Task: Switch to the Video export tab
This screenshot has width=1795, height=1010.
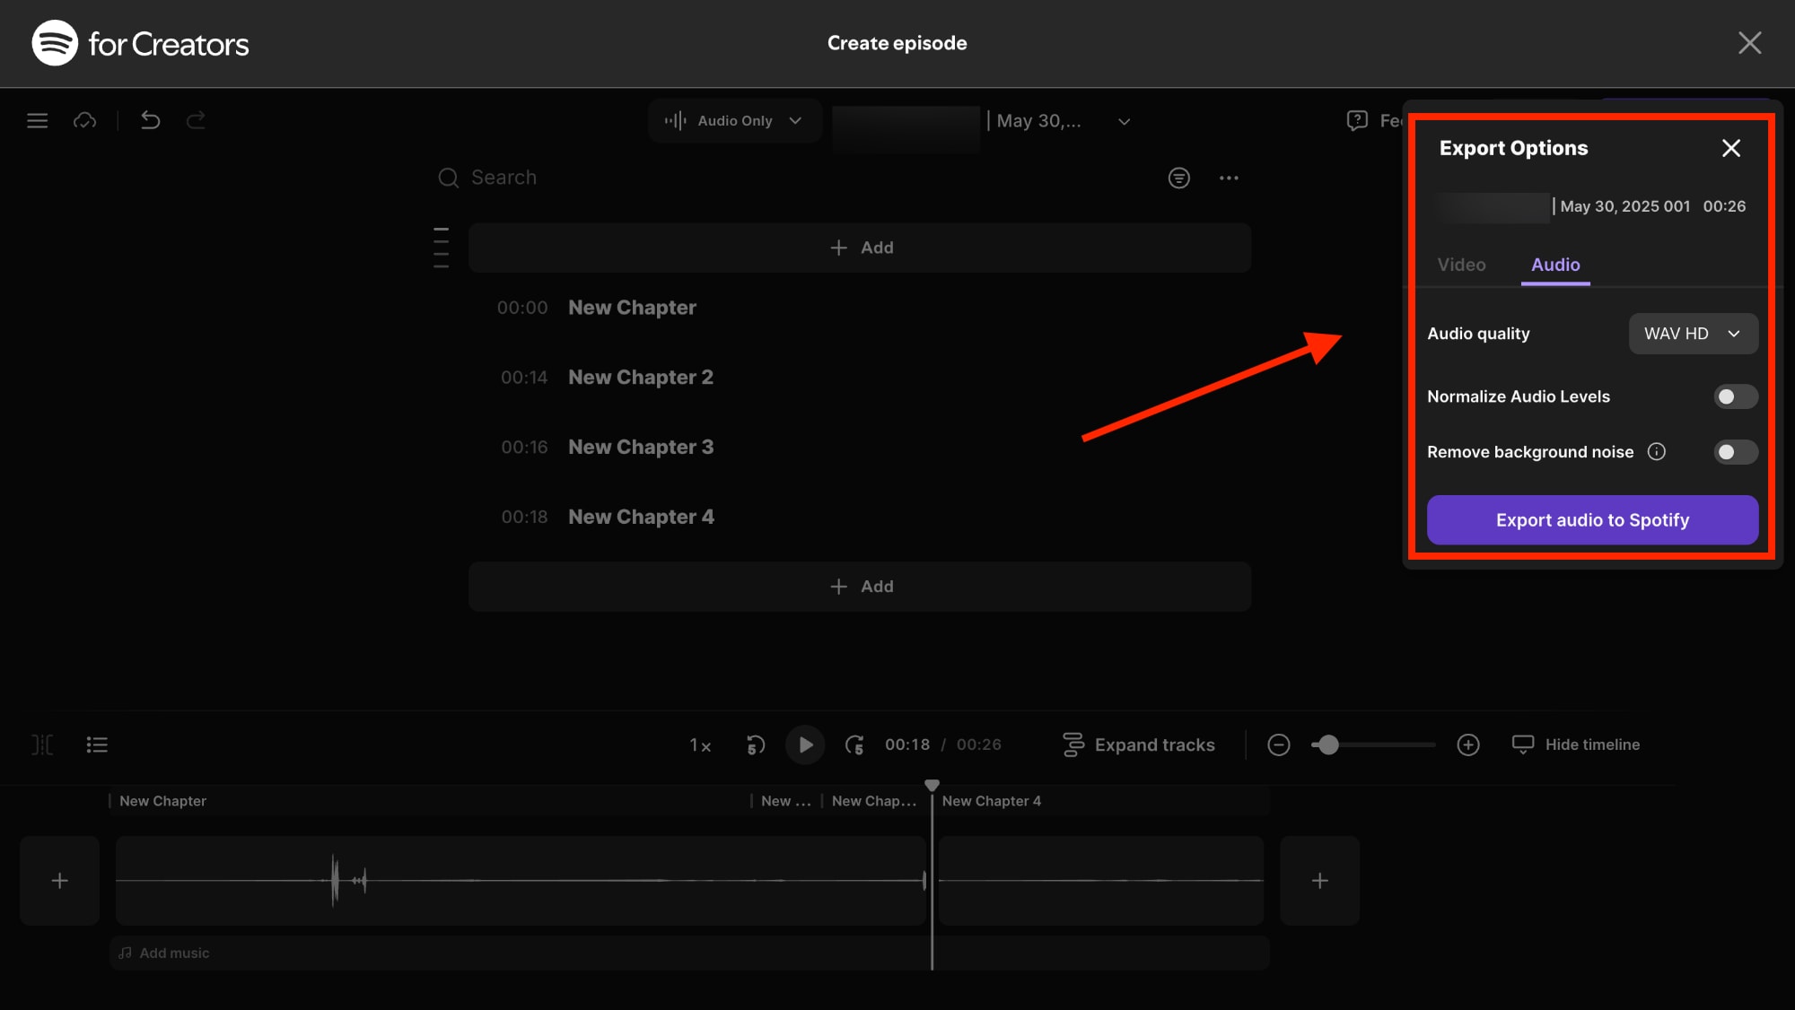Action: tap(1461, 265)
